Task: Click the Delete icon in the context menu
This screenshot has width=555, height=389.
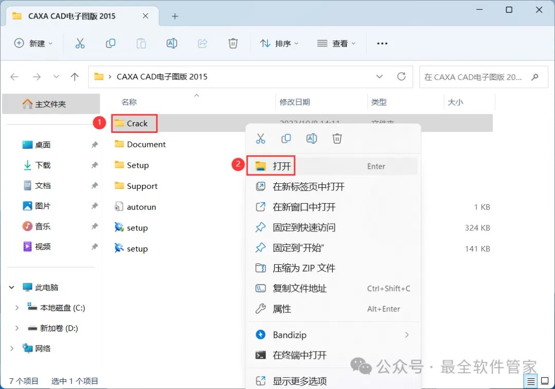Action: (337, 139)
